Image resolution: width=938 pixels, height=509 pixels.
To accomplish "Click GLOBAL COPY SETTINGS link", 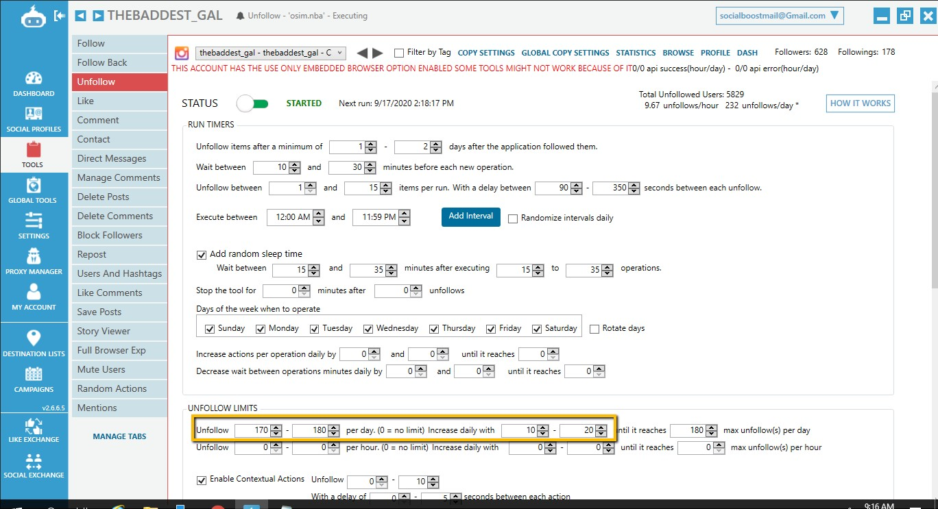I will [x=565, y=53].
